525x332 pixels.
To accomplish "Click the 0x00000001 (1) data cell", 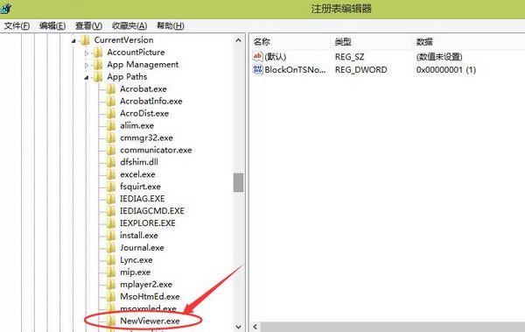I will (x=446, y=70).
